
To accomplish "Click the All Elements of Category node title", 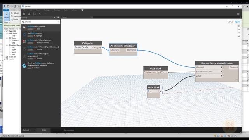I will pyautogui.click(x=123, y=46).
